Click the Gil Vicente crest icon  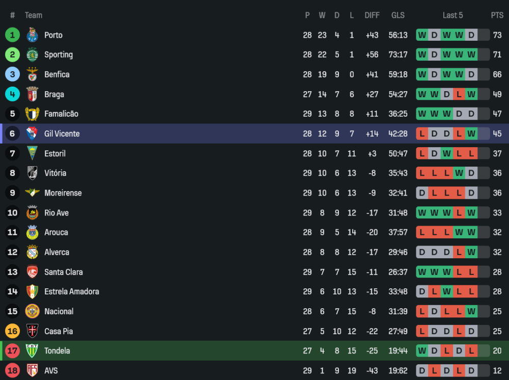pos(32,133)
